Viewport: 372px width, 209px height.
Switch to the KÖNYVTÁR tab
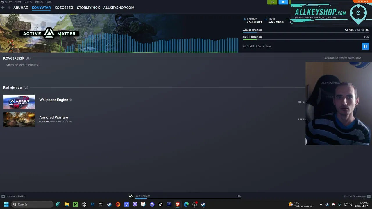41,8
